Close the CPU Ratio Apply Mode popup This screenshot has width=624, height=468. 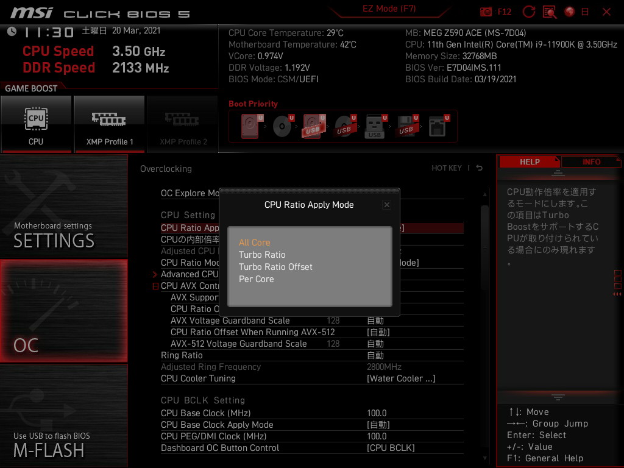pyautogui.click(x=386, y=205)
